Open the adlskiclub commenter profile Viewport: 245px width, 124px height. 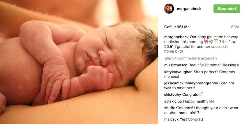pos(173,101)
